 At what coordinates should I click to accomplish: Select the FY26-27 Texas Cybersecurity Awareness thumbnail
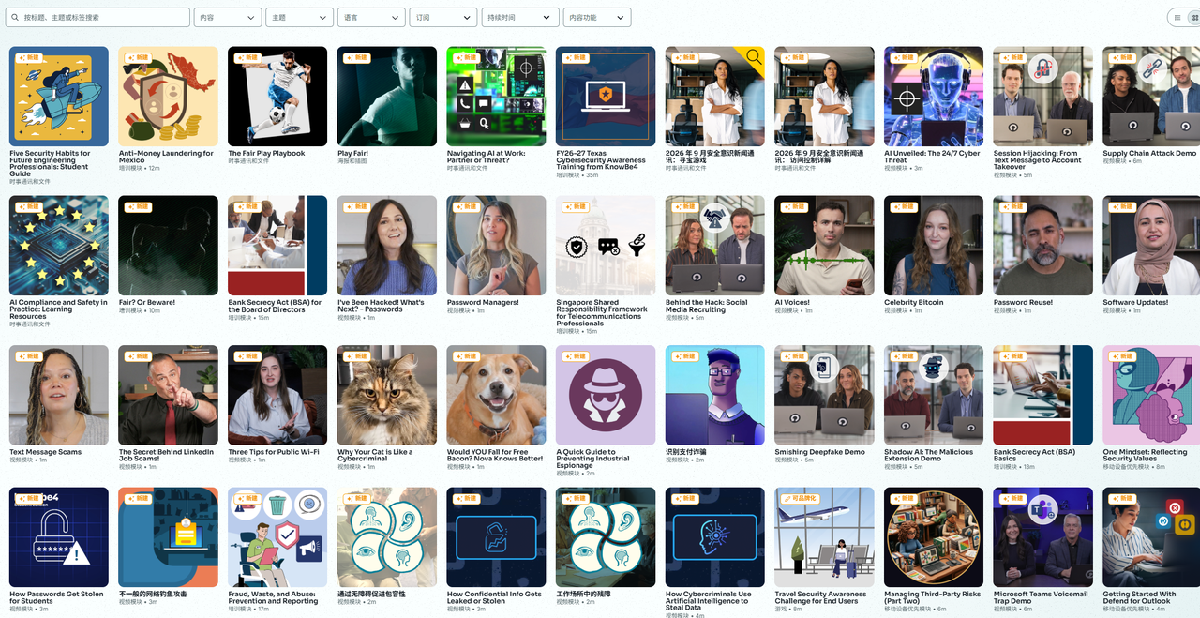[x=606, y=97]
